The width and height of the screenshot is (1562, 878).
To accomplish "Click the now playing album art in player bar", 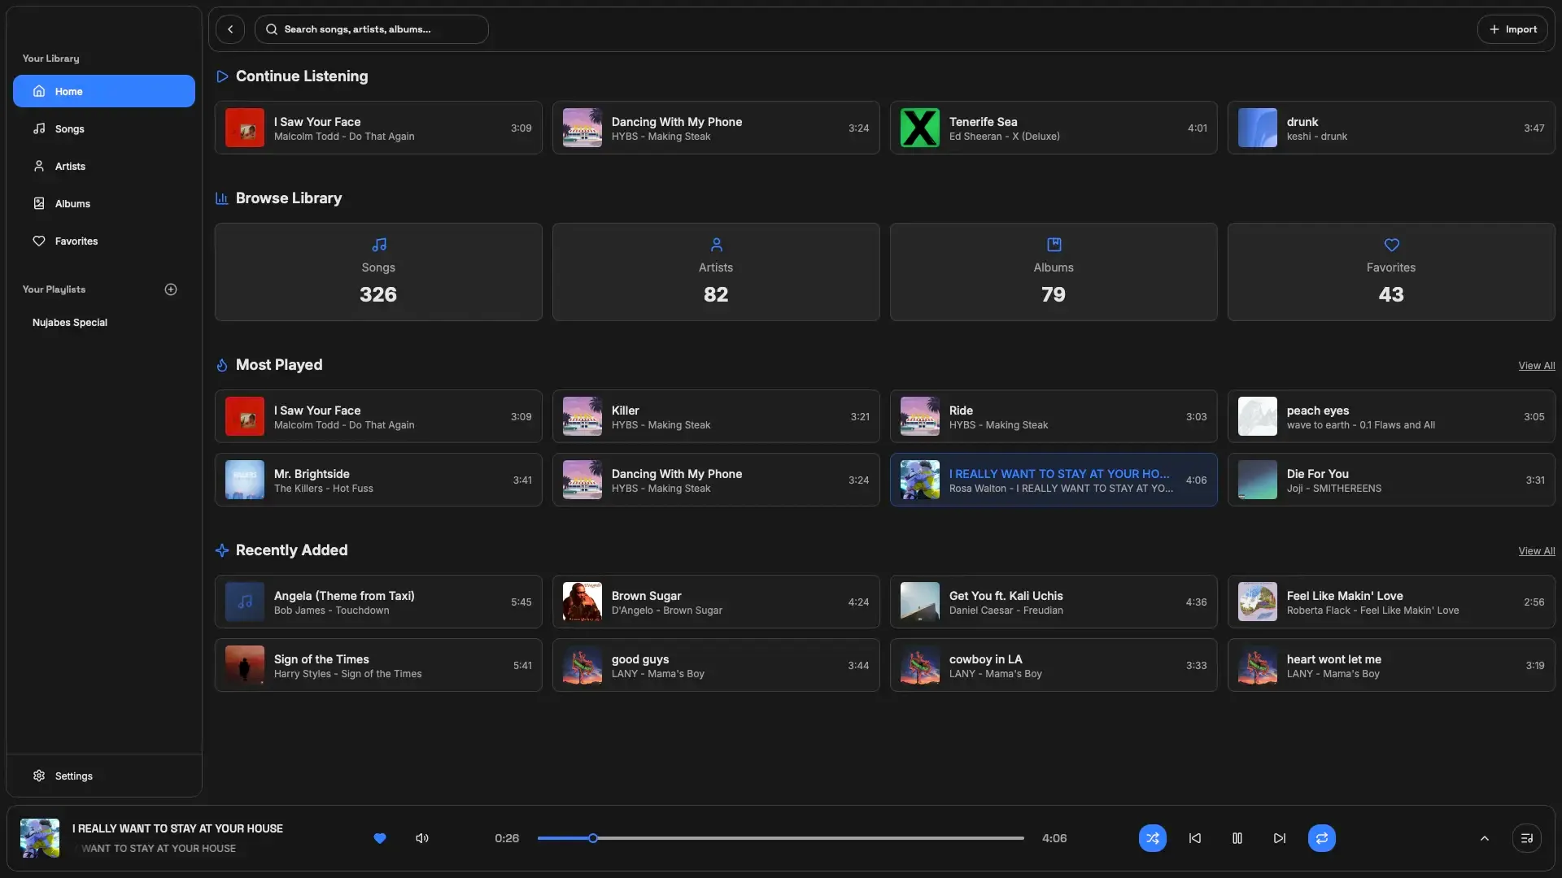I will coord(40,838).
